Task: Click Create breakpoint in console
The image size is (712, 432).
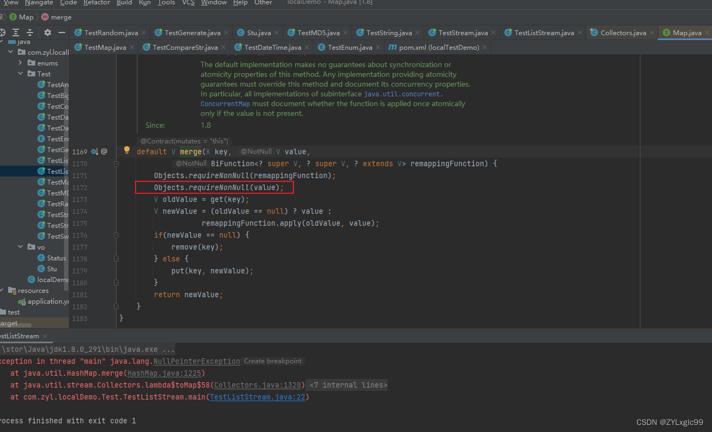Action: pos(273,361)
